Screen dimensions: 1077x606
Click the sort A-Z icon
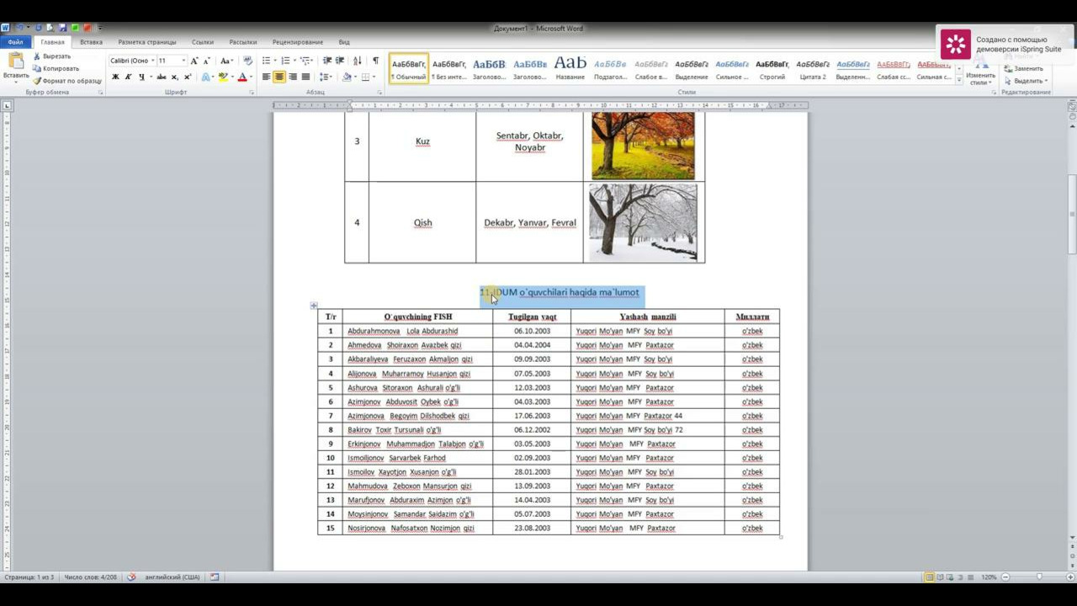click(x=357, y=61)
